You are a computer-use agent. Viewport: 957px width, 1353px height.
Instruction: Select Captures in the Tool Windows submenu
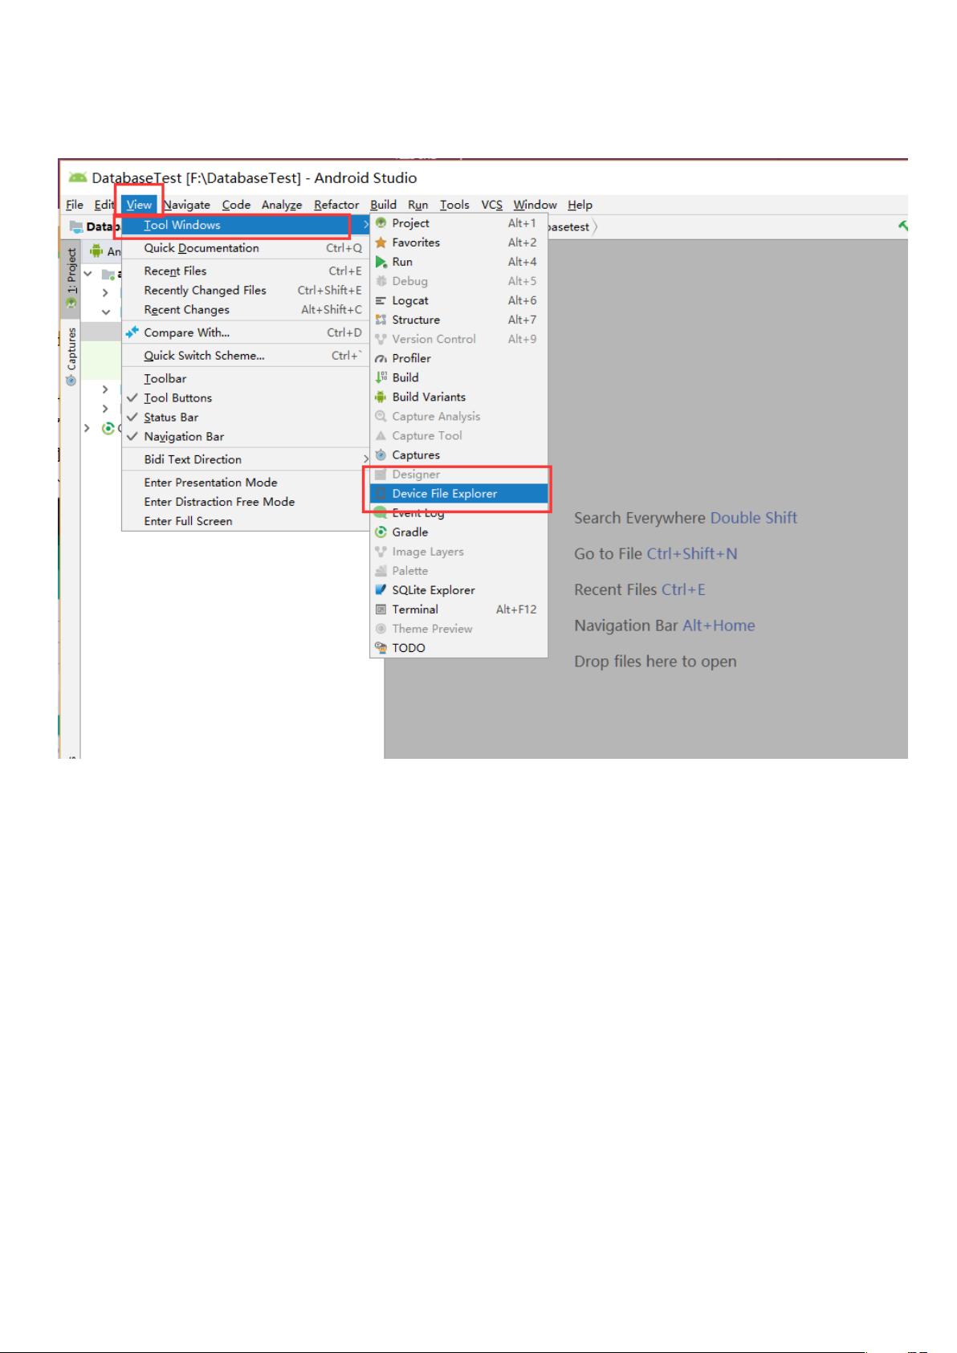[458, 455]
